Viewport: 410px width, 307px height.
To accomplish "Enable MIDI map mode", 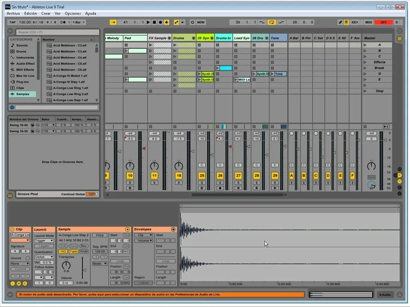I will click(369, 22).
